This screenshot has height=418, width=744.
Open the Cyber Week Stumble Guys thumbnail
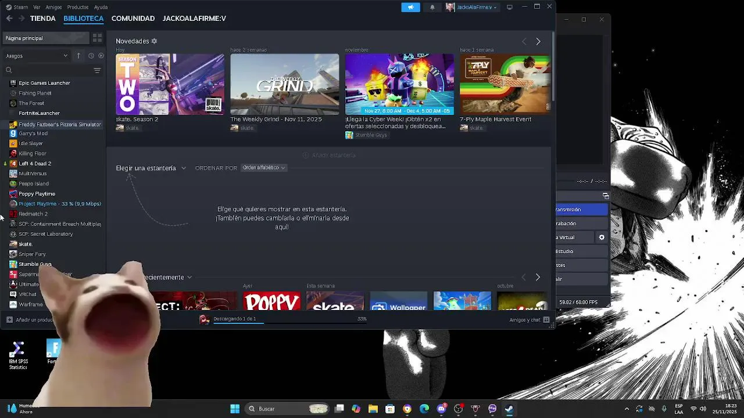[x=399, y=84]
